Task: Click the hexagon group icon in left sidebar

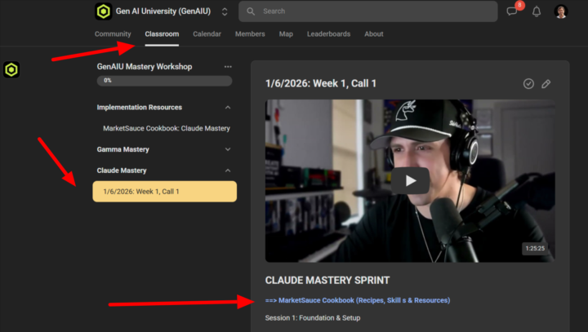Action: 11,69
